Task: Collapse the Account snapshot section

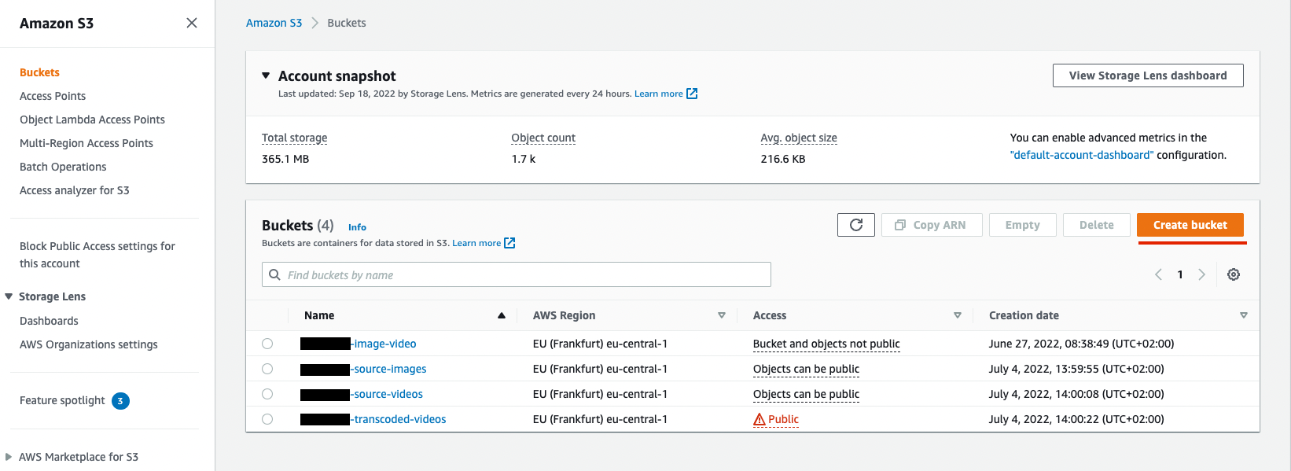Action: (266, 75)
